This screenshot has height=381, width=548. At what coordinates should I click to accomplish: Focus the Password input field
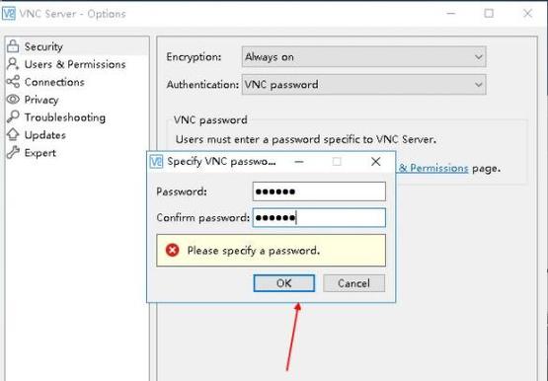(x=319, y=191)
